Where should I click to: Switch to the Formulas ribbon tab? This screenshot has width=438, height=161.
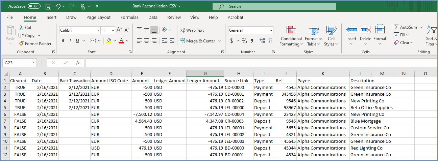[129, 18]
